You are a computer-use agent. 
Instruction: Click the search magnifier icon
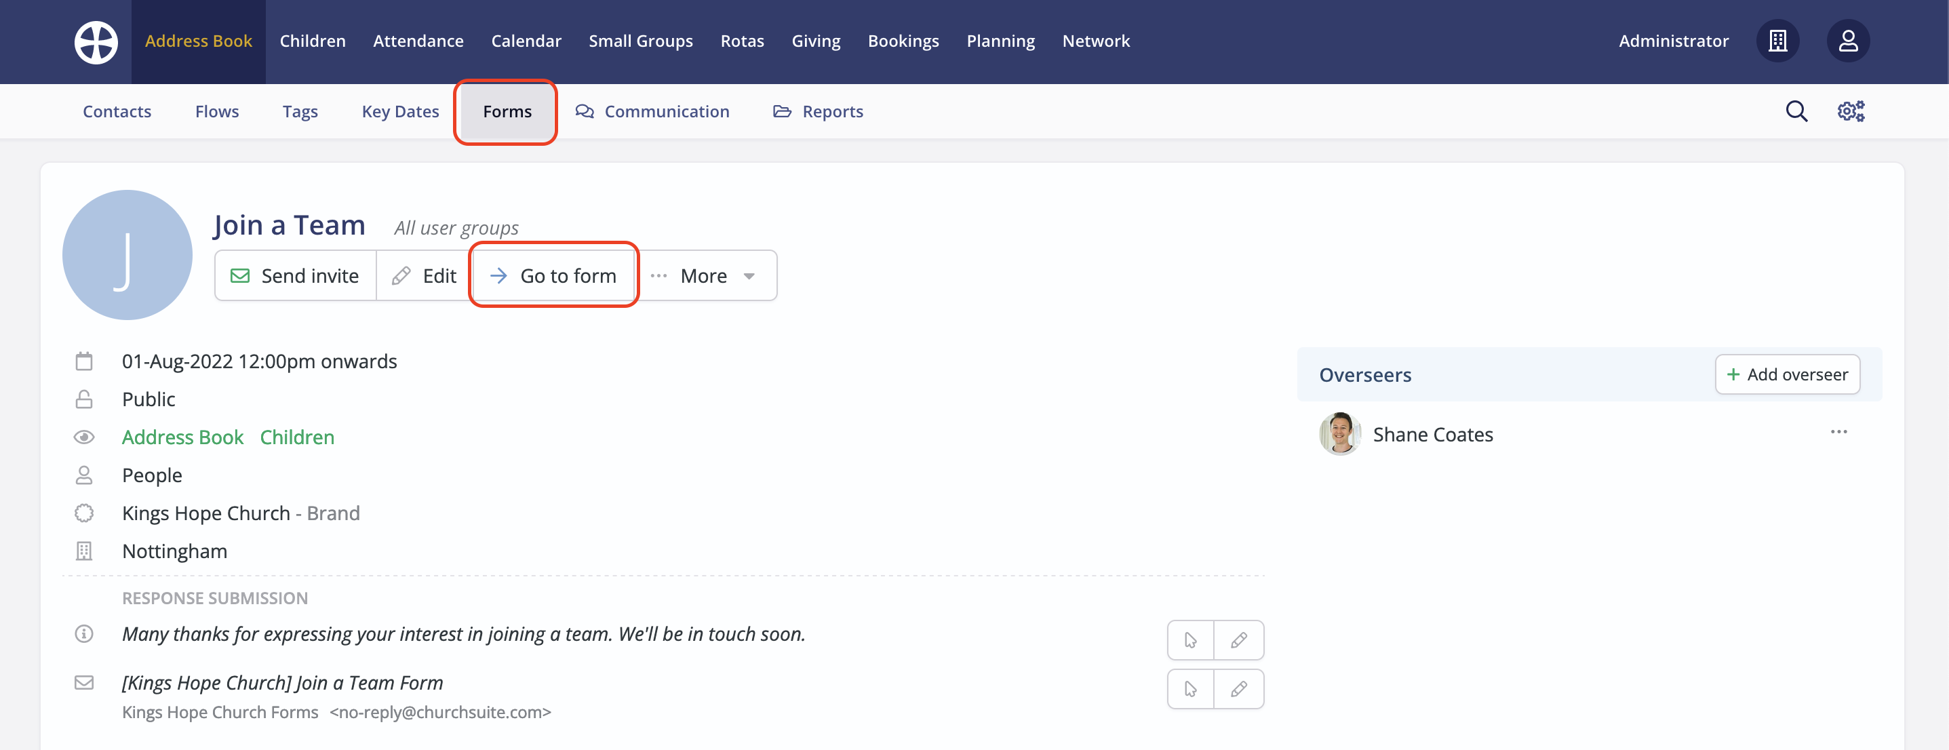tap(1796, 111)
